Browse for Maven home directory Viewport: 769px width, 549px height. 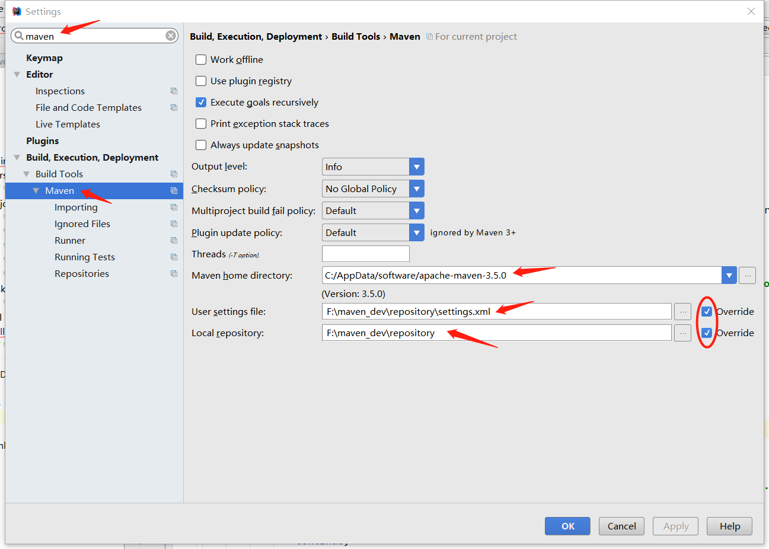click(748, 275)
